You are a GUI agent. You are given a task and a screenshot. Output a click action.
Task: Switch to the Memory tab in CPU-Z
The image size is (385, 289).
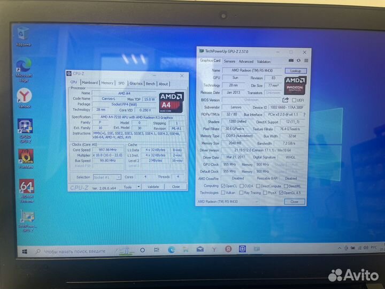[x=107, y=83]
